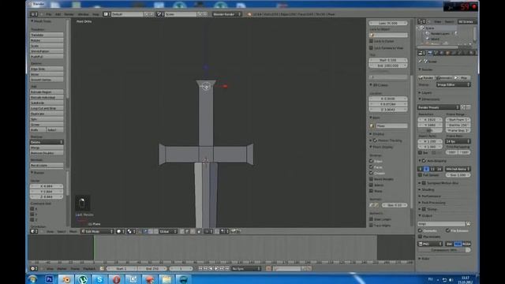This screenshot has width=505, height=284.
Task: Click the resolution percentage slider
Action: click(x=430, y=130)
